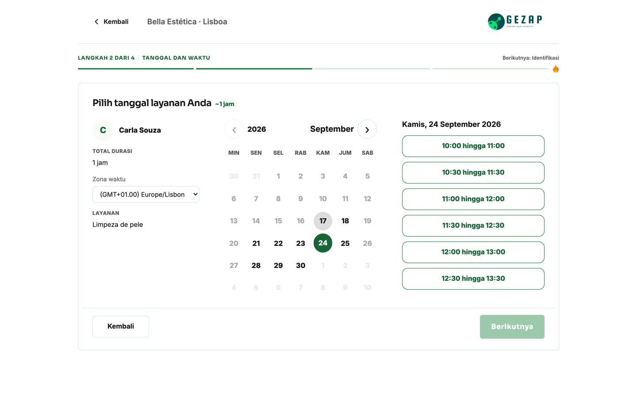Viewport: 637px width, 398px height.
Task: Click the TANGGAL DAN WAKTU step label
Action: click(176, 58)
